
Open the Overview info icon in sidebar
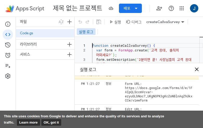point(8,24)
